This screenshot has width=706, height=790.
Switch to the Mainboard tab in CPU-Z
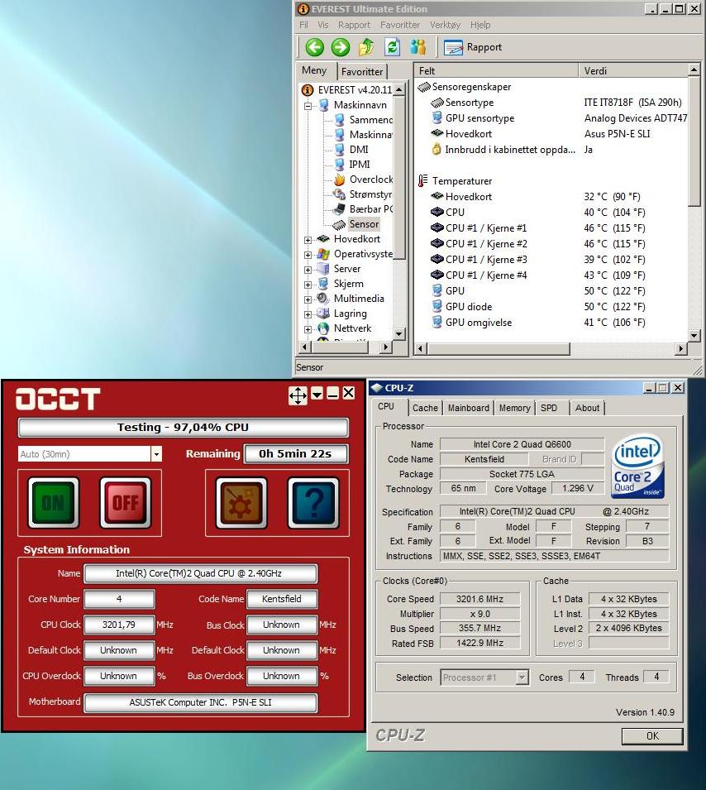pyautogui.click(x=468, y=408)
